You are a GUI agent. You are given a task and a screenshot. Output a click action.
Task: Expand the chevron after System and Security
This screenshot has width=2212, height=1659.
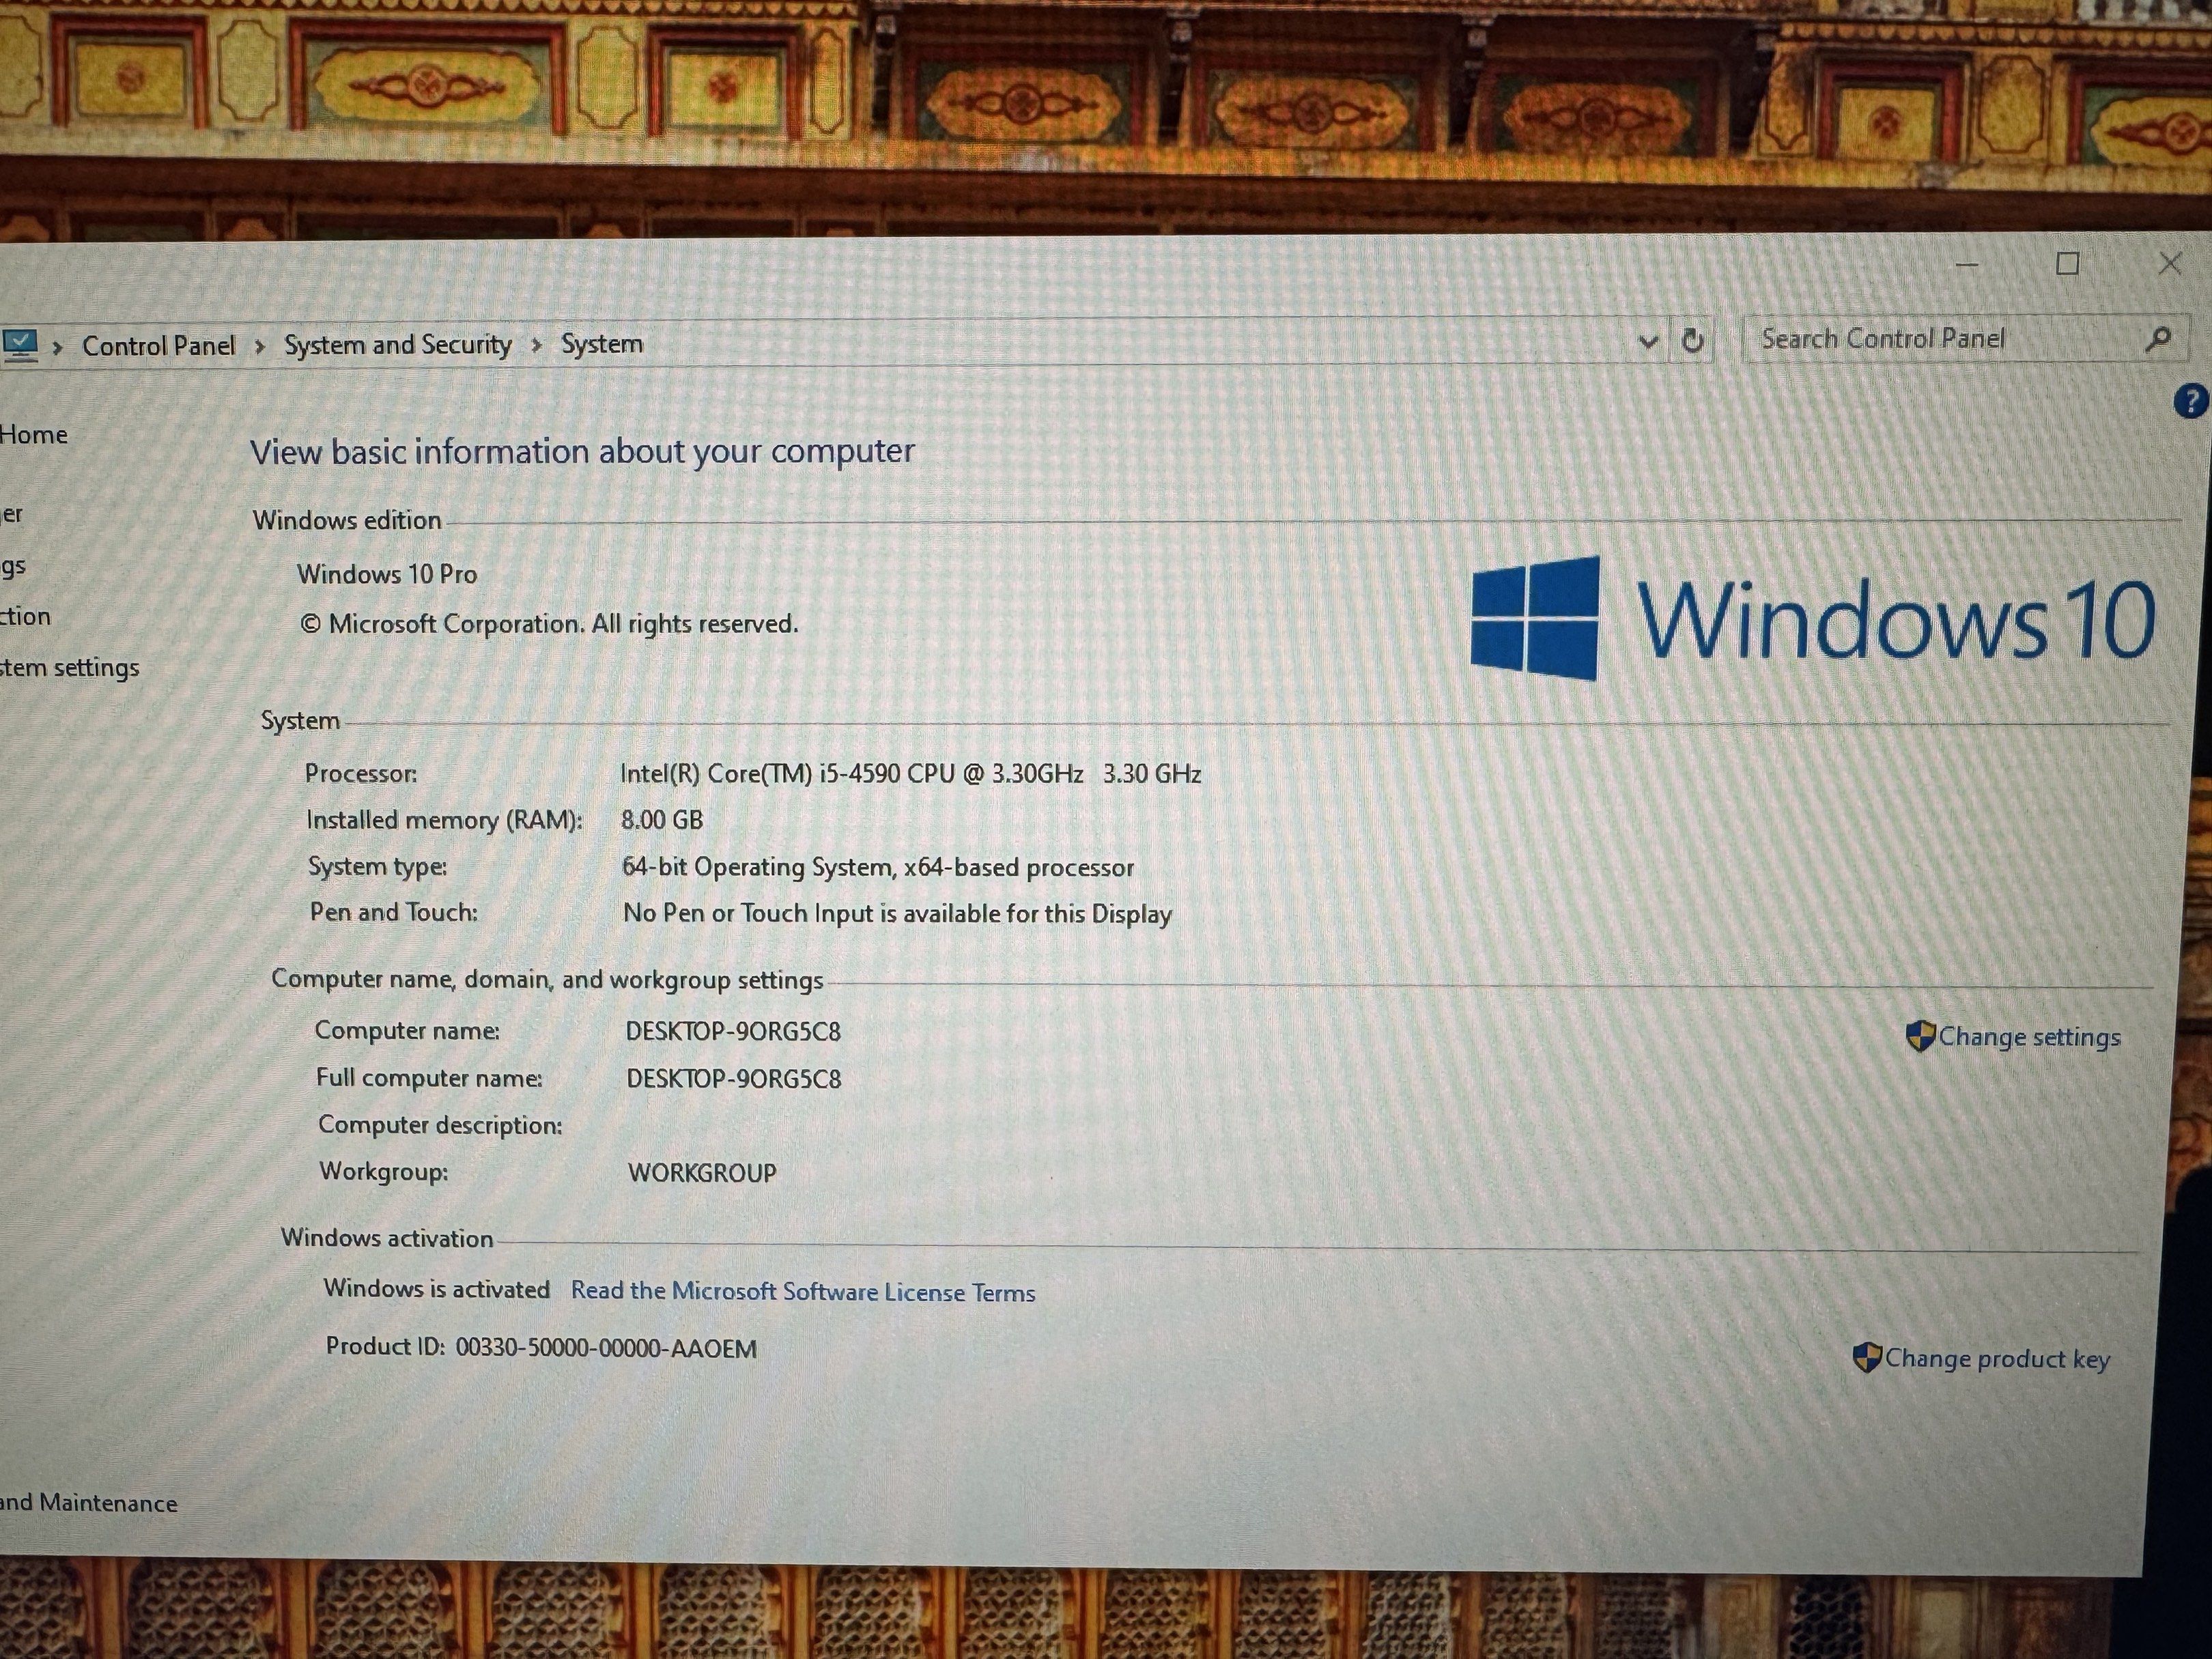536,345
